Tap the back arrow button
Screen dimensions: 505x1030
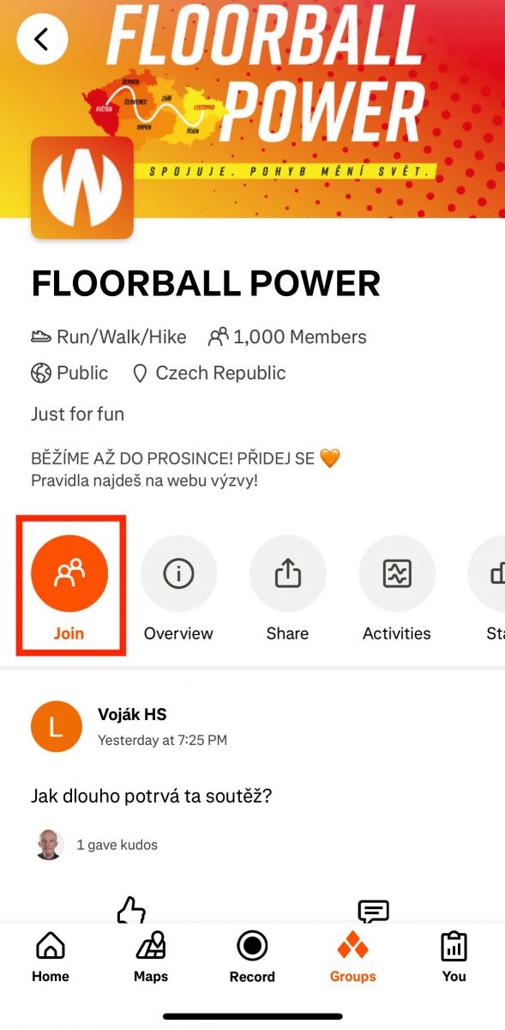42,39
